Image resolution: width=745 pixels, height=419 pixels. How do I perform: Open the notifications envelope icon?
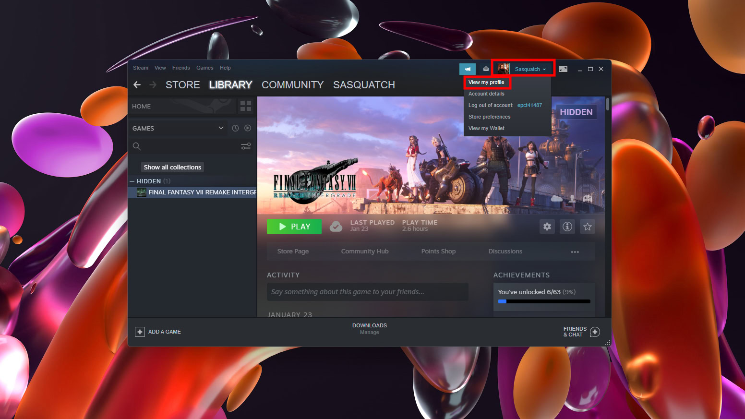[486, 69]
